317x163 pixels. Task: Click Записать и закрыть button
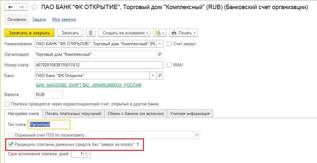point(29,33)
